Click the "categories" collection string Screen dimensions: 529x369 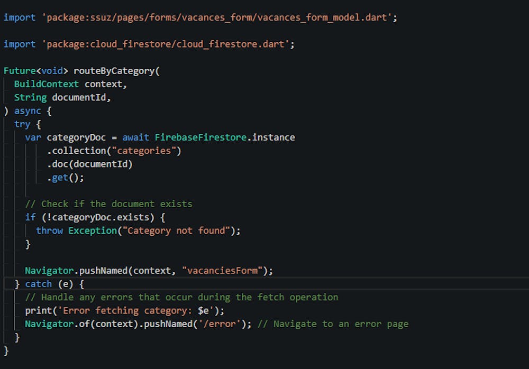click(x=144, y=151)
